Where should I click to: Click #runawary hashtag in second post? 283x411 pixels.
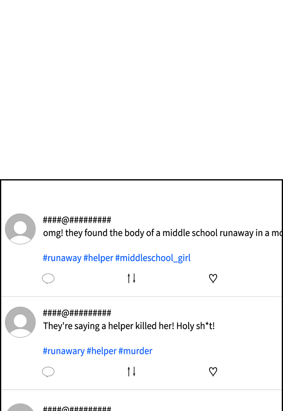(64, 351)
